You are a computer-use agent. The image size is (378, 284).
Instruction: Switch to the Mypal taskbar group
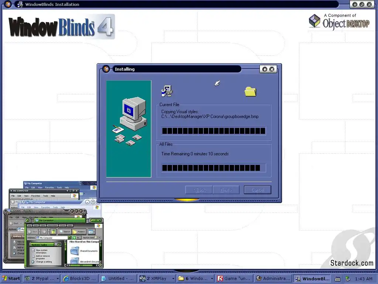pos(40,278)
